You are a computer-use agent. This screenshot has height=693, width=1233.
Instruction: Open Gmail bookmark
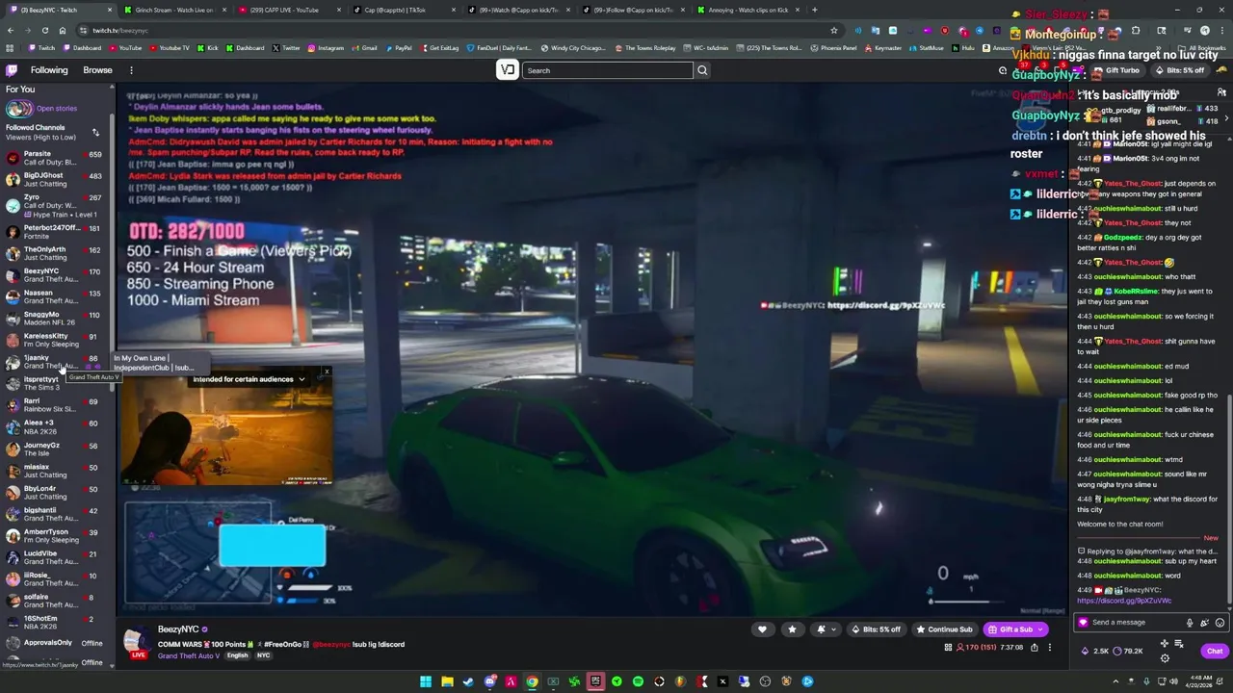point(364,48)
